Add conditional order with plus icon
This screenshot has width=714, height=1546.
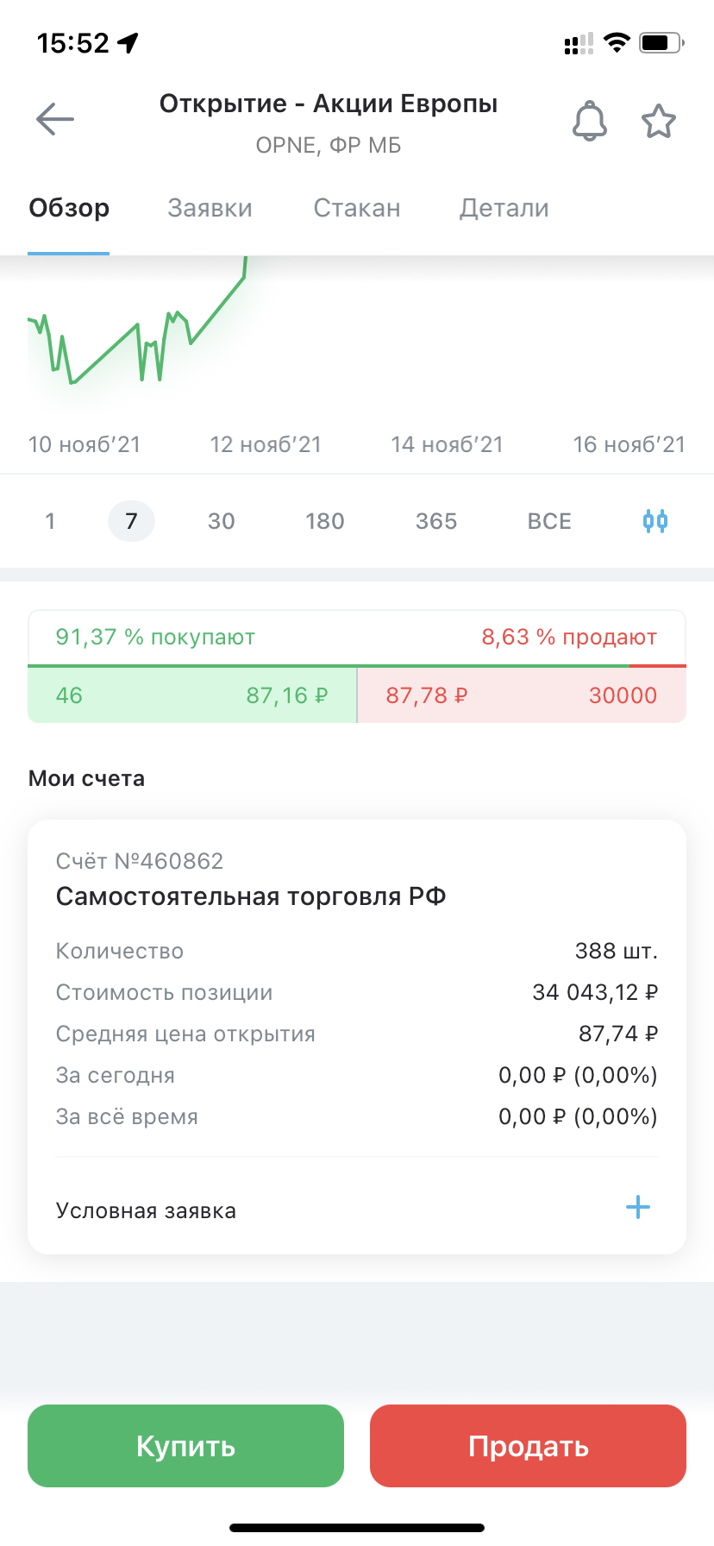coord(637,1207)
